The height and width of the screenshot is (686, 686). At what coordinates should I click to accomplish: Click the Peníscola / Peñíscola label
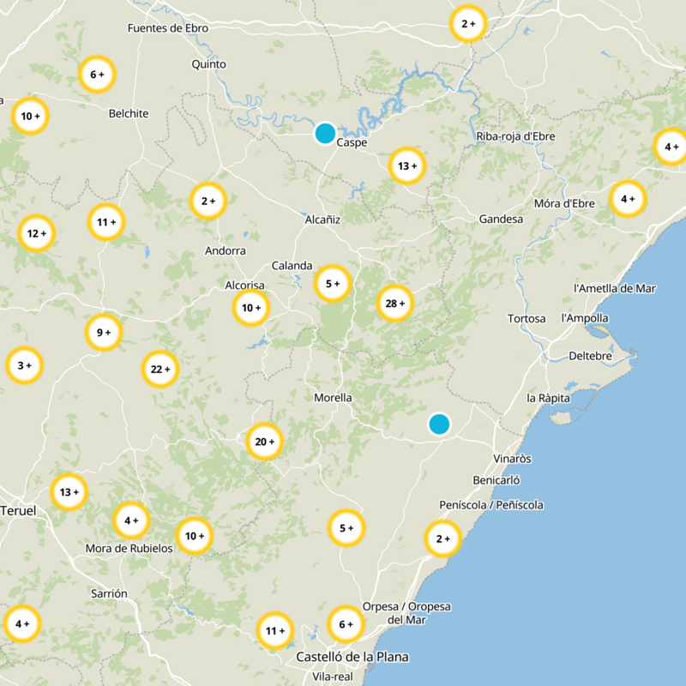(491, 505)
